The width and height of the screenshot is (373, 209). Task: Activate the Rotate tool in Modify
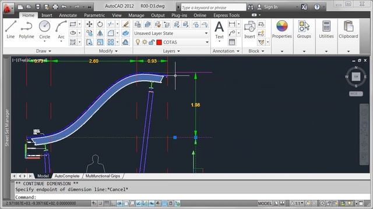[x=100, y=24]
